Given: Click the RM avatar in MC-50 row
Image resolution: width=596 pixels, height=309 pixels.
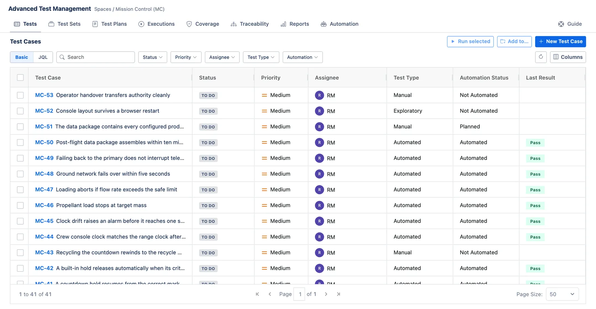Looking at the screenshot, I should click(319, 143).
